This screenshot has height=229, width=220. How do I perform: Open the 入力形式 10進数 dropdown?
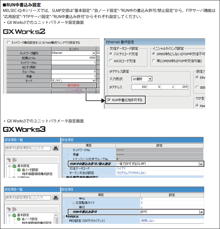pos(150,79)
